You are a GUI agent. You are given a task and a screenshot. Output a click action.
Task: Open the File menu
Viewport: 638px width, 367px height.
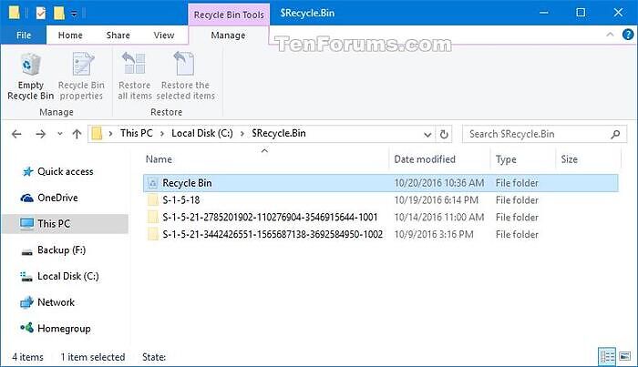coord(24,36)
